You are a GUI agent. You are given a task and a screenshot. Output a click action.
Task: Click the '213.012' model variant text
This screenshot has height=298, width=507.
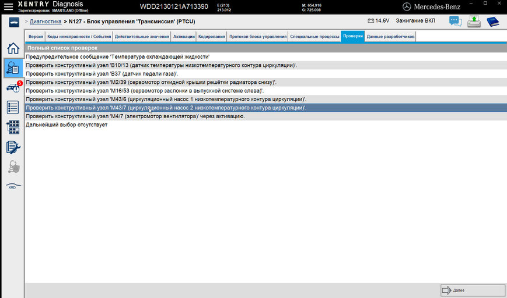pyautogui.click(x=224, y=10)
